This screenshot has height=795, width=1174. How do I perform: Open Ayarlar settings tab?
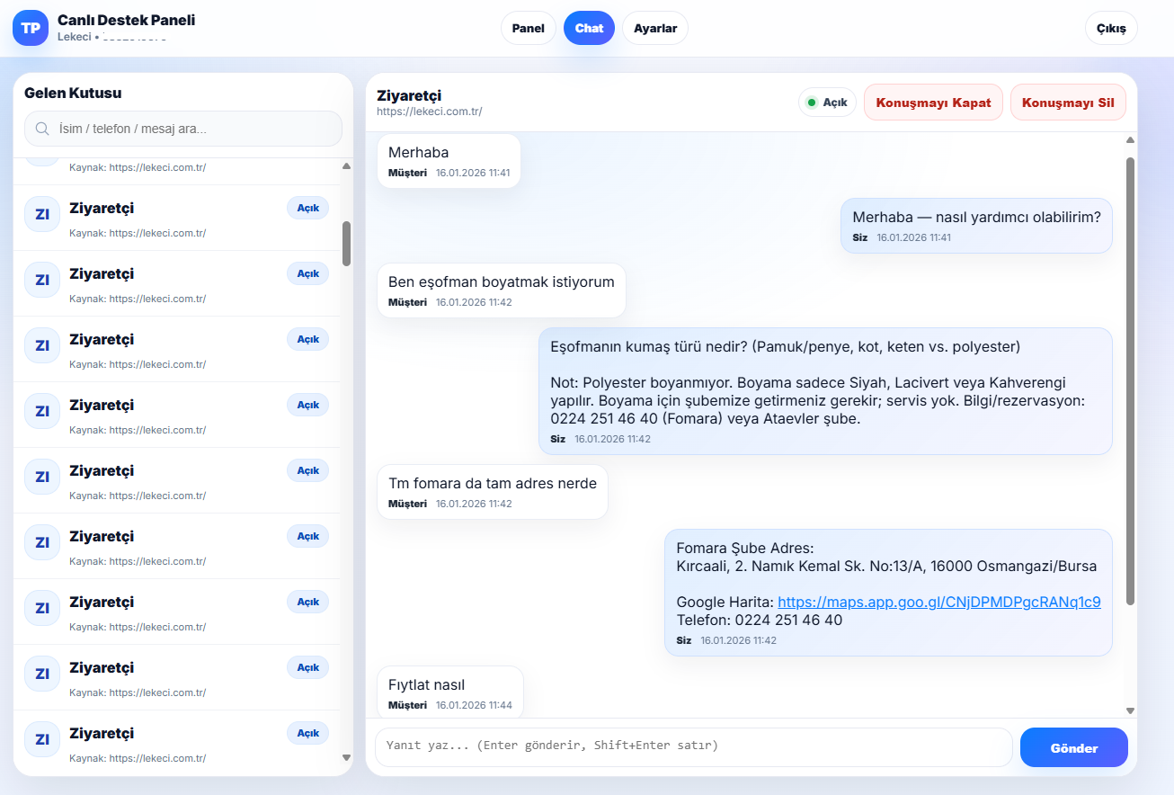pos(655,28)
